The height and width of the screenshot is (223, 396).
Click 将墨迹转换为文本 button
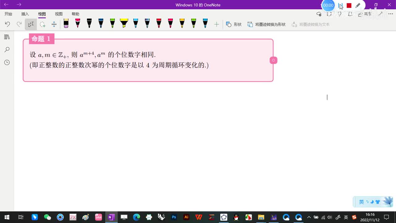click(311, 24)
